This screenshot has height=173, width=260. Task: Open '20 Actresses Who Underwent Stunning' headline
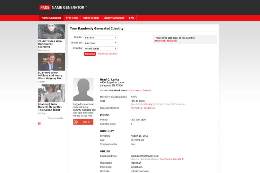[50, 44]
